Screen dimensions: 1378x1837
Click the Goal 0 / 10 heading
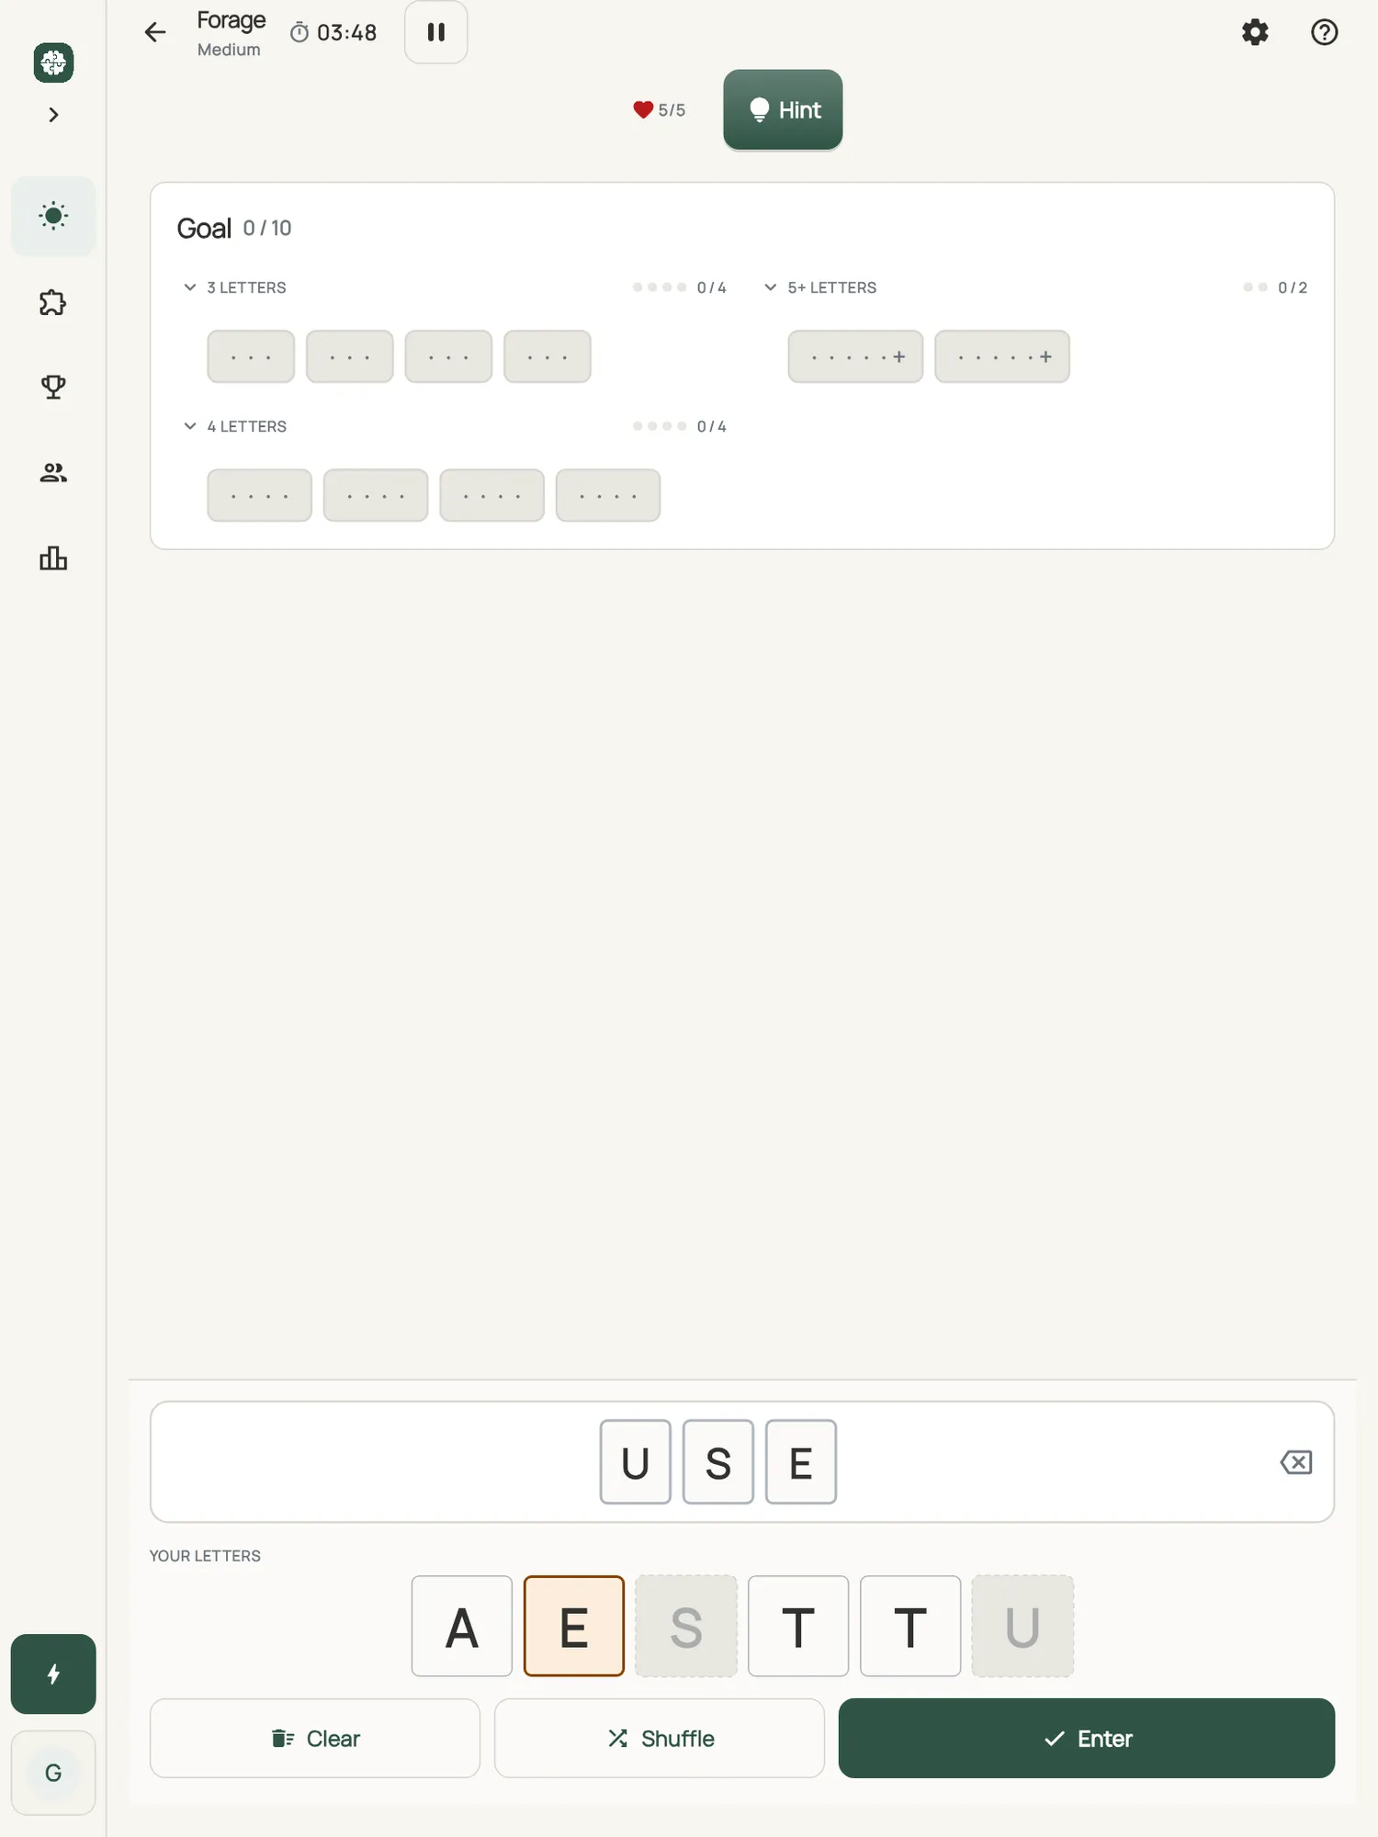tap(234, 228)
